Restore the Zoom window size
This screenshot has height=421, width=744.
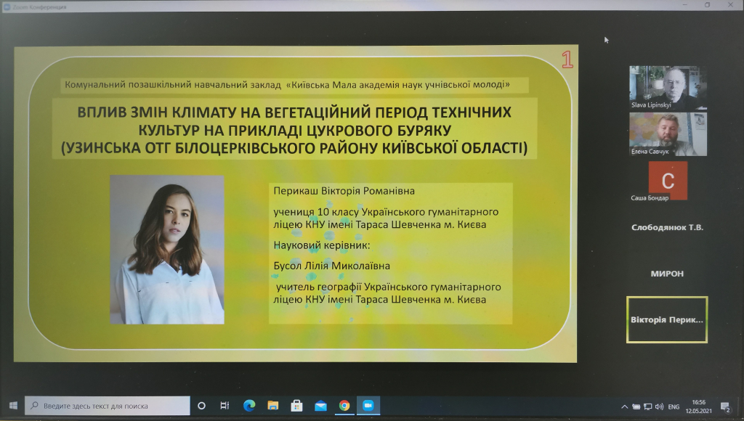click(x=707, y=5)
